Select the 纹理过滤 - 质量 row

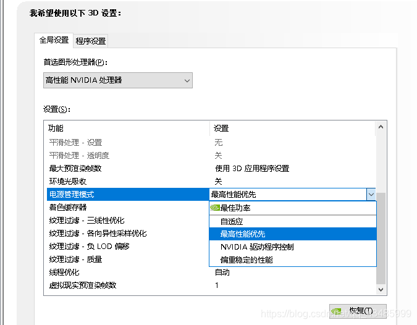pyautogui.click(x=128, y=260)
